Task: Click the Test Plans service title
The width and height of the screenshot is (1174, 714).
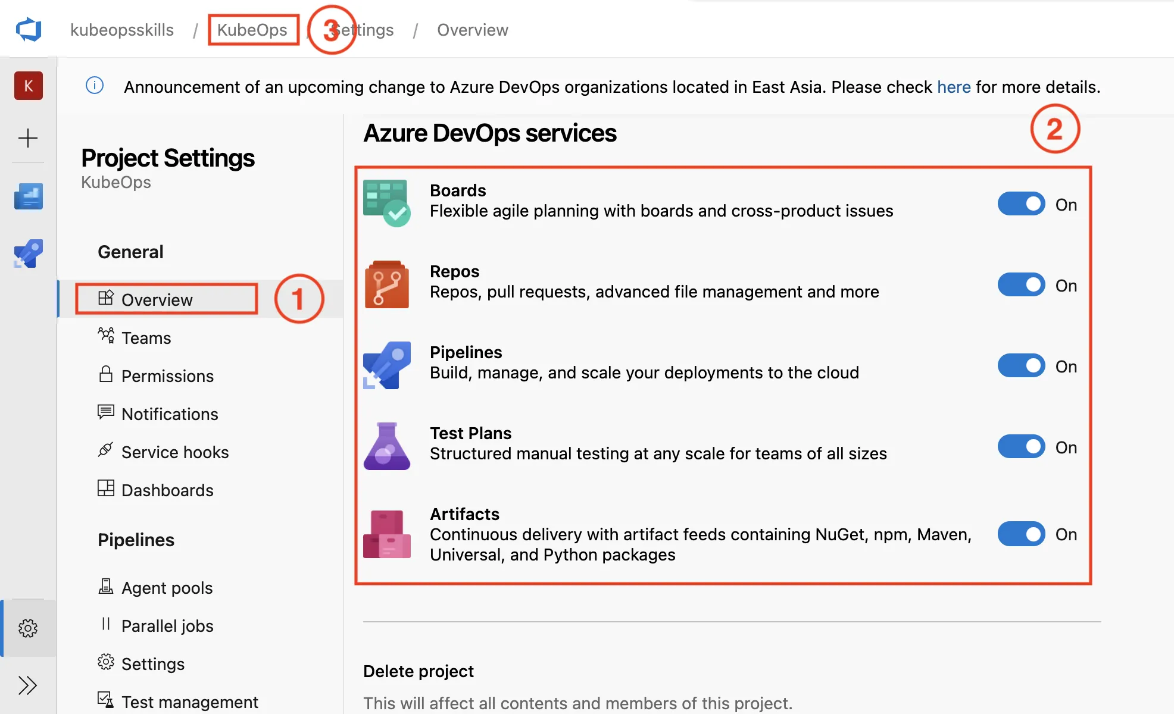Action: (470, 433)
